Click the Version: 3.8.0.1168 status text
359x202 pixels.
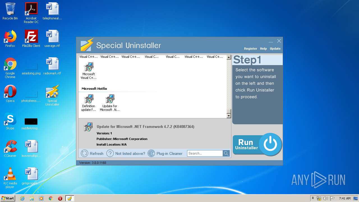coord(93,163)
